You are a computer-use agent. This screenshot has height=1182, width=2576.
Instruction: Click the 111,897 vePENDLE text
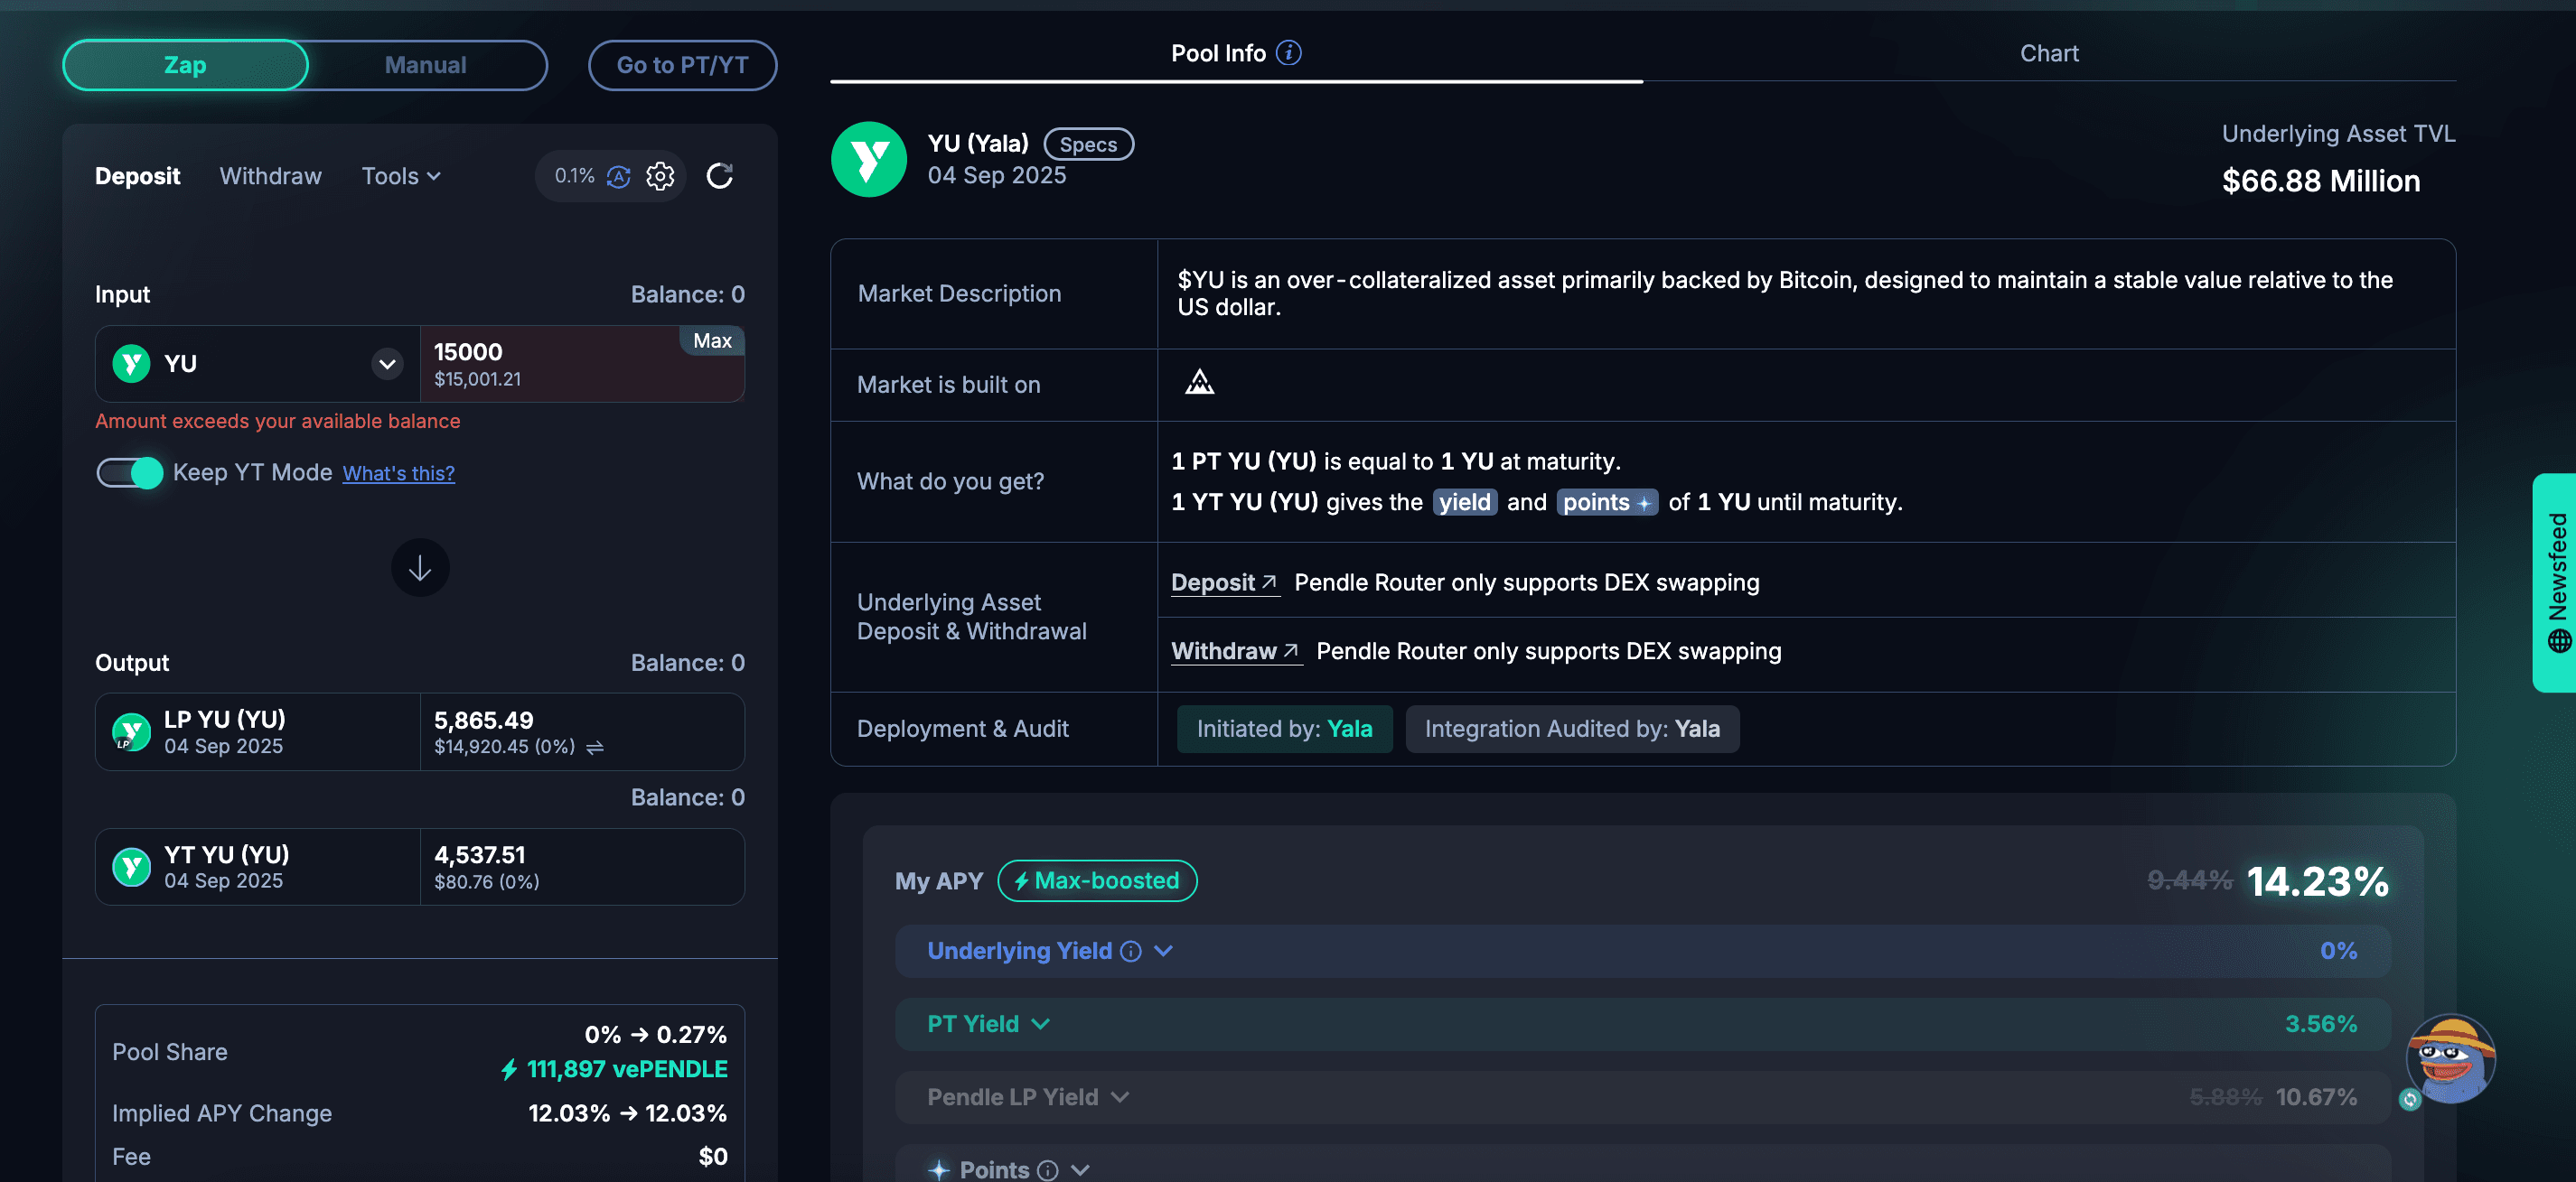pos(627,1069)
